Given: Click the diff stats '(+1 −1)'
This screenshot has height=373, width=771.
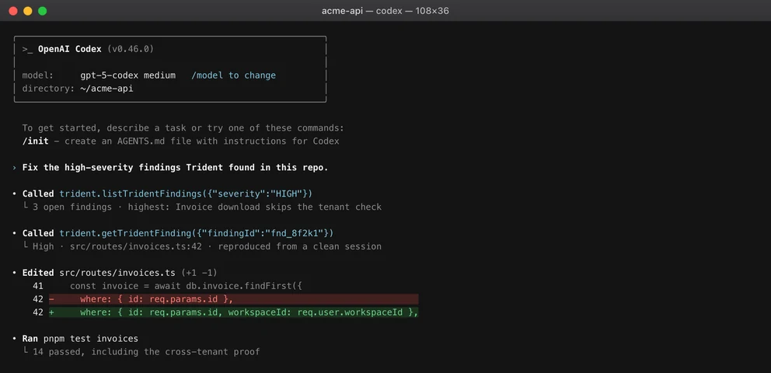Looking at the screenshot, I should (199, 273).
